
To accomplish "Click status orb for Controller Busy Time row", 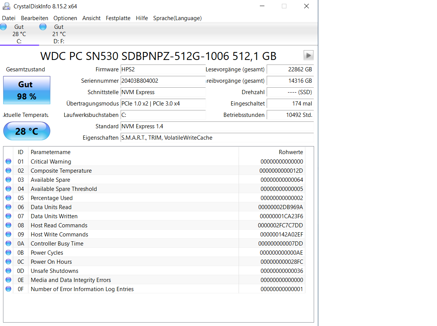I will 8,243.
